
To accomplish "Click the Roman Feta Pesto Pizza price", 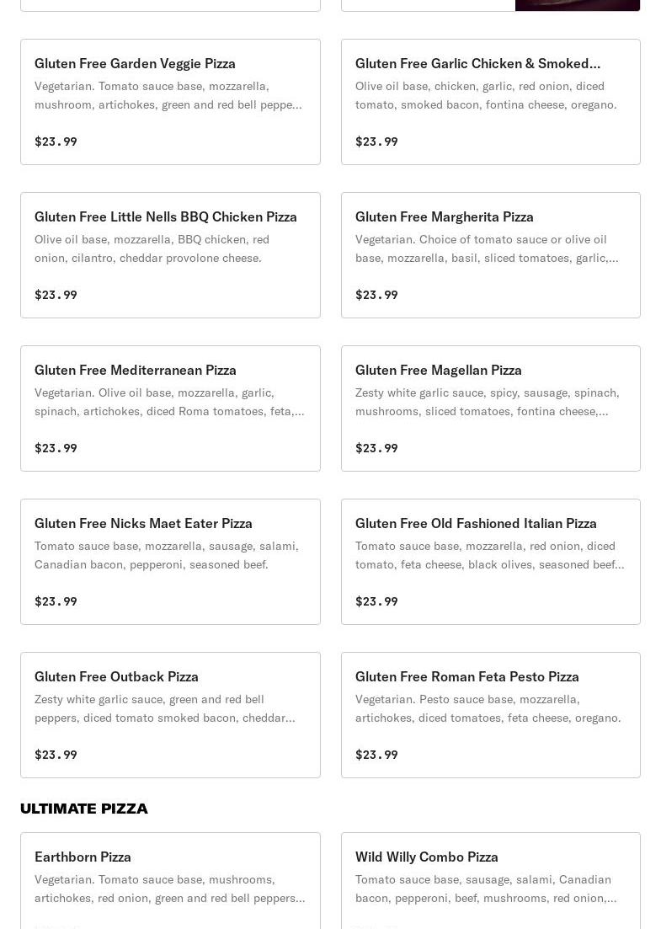I will (x=376, y=755).
